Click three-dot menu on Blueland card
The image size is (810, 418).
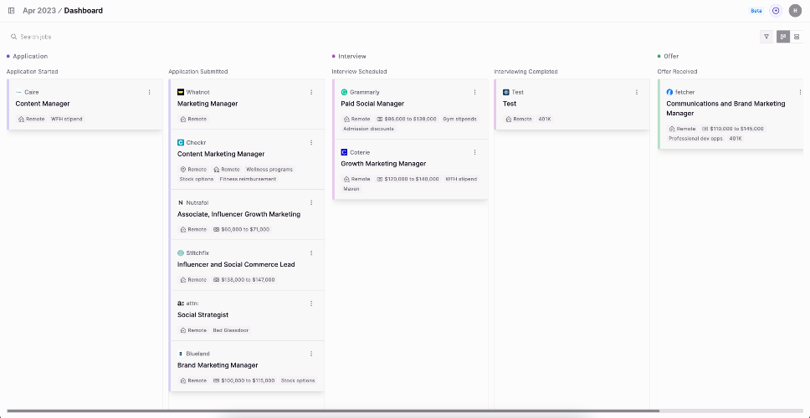[x=311, y=354]
